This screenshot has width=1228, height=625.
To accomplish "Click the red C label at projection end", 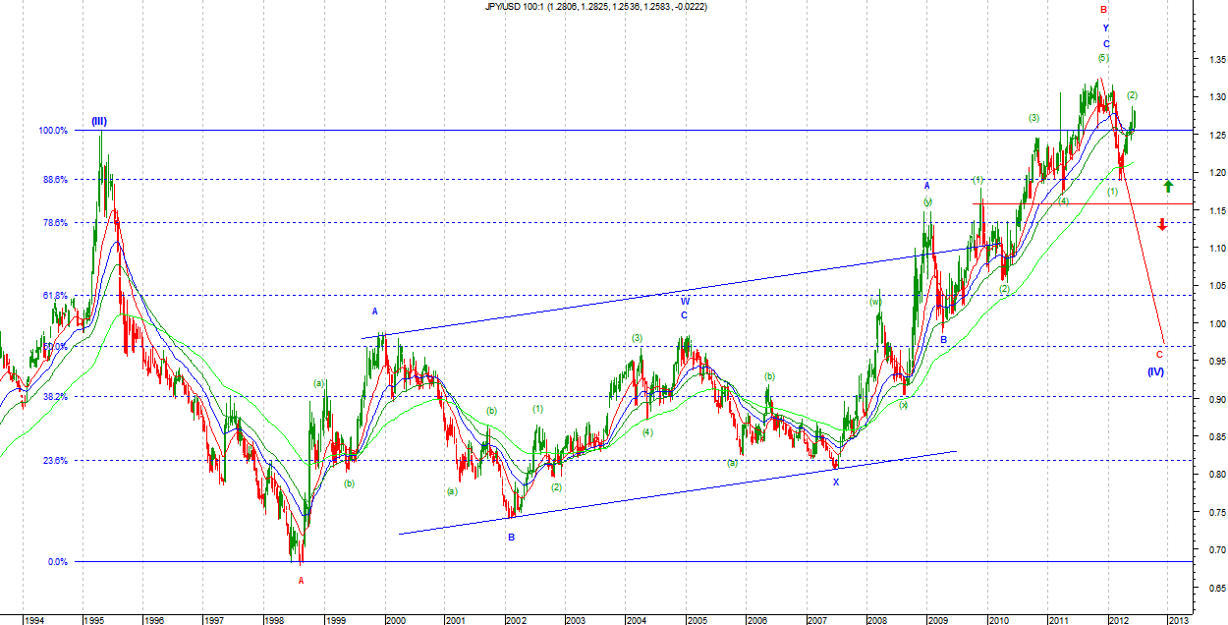I will pyautogui.click(x=1159, y=354).
